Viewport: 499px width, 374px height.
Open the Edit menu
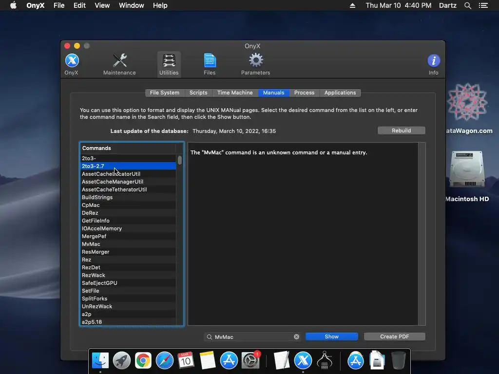[x=79, y=5]
